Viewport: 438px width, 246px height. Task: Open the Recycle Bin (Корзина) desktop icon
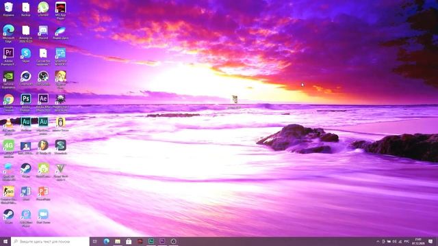(8, 8)
